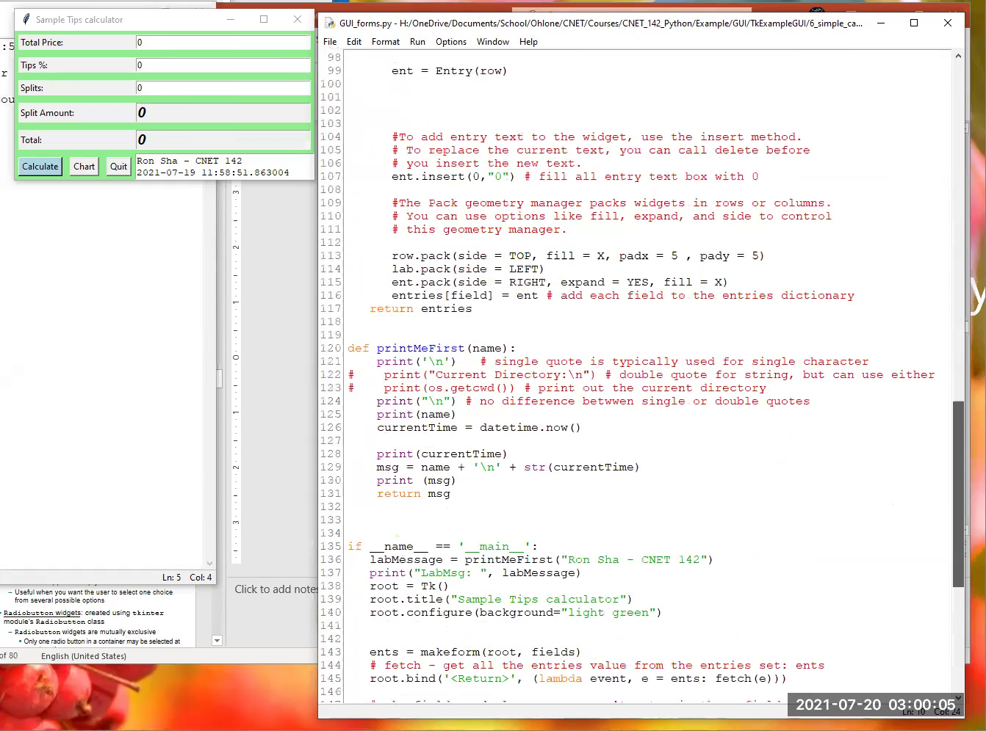Click the Tips % entry field
This screenshot has width=986, height=731.
223,65
